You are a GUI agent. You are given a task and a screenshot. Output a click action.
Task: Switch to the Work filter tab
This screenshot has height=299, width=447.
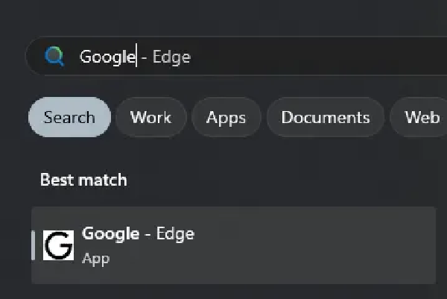(x=150, y=118)
